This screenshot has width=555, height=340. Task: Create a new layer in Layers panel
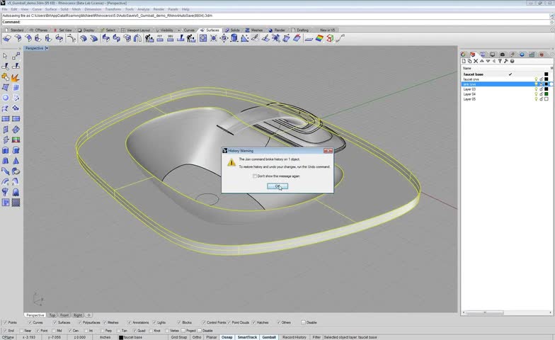point(464,61)
